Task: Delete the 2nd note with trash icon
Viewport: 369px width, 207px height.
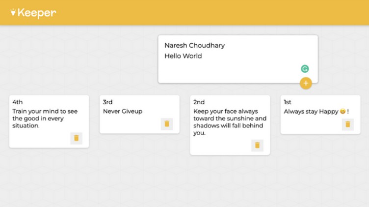Action: [257, 145]
